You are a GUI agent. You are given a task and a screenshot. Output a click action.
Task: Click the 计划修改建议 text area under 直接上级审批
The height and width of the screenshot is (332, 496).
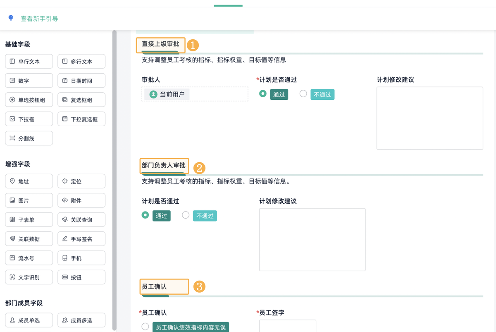pyautogui.click(x=429, y=118)
